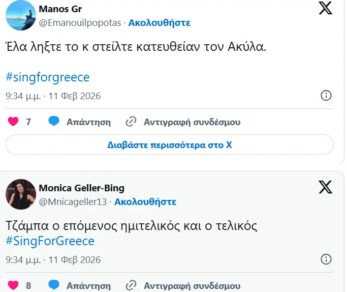Open the #SingForGreece hashtag in Monica's tweet
This screenshot has width=347, height=292.
pyautogui.click(x=50, y=241)
